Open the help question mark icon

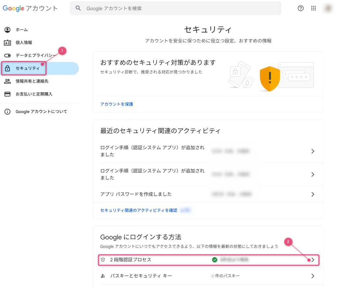(300, 8)
